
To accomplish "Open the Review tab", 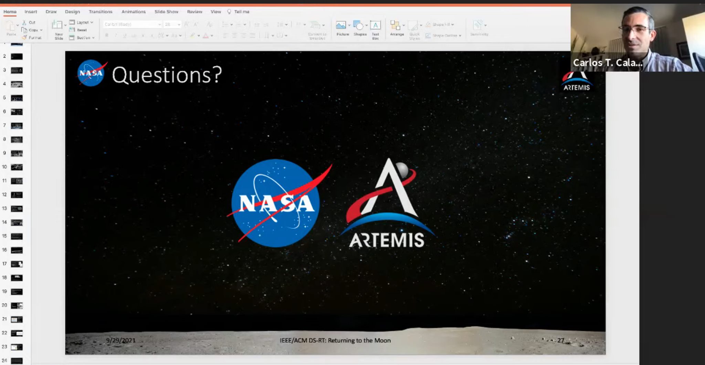I will 194,12.
